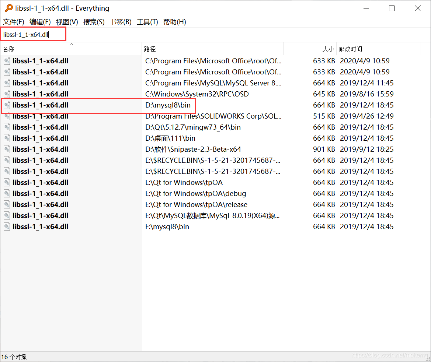Open the 书签(B) menu
This screenshot has width=431, height=362.
pyautogui.click(x=121, y=22)
